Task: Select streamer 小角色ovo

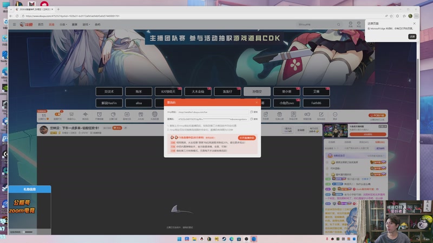Action: (287, 103)
